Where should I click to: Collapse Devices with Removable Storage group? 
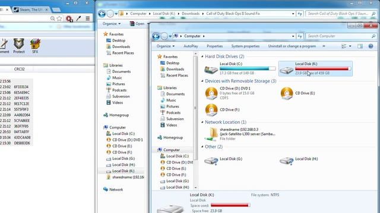point(202,81)
